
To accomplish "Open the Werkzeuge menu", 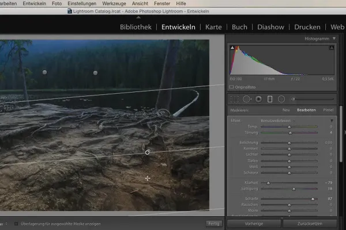I will pos(114,3).
